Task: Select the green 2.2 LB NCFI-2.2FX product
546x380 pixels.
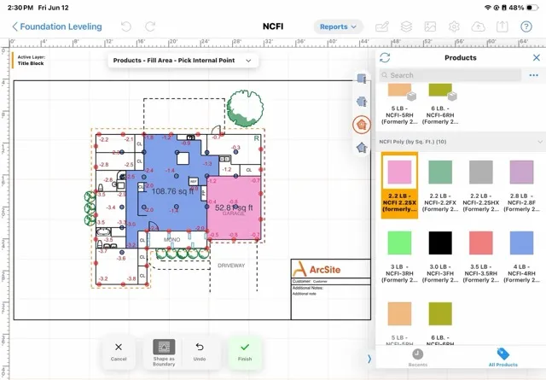Action: pos(440,186)
